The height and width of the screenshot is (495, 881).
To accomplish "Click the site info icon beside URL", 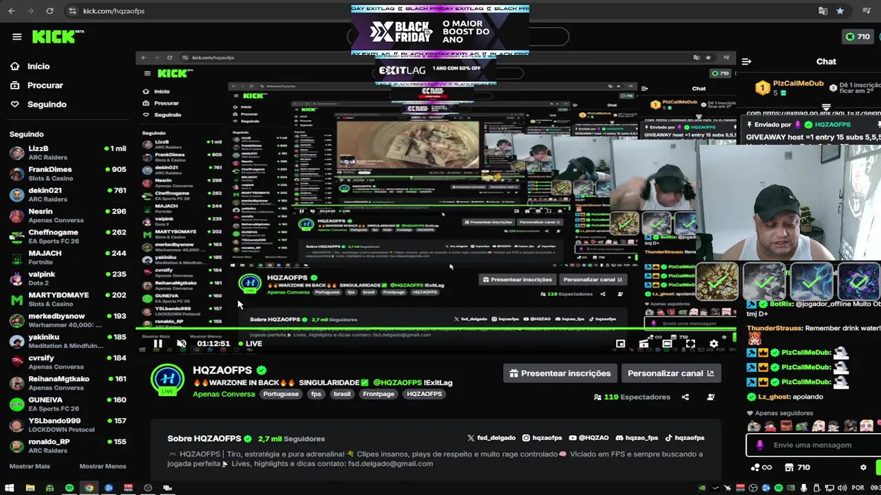I will pos(72,11).
